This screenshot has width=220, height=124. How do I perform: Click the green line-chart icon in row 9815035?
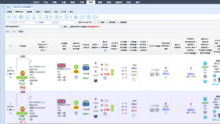[134, 79]
